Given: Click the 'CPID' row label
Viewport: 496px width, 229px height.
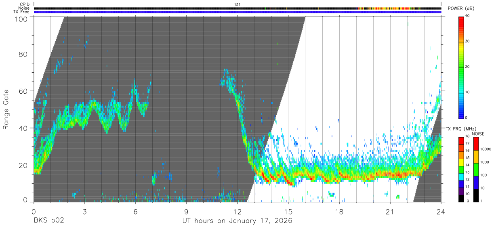Looking at the screenshot, I should click(x=24, y=4).
